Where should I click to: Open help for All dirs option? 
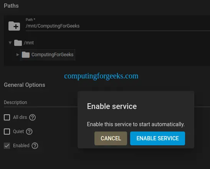[32, 117]
